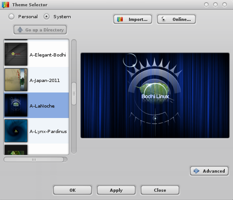The width and height of the screenshot is (233, 200).
Task: Select the System radio button
Action: [47, 16]
